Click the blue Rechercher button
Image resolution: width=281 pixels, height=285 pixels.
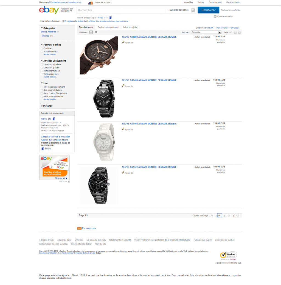tap(208, 10)
